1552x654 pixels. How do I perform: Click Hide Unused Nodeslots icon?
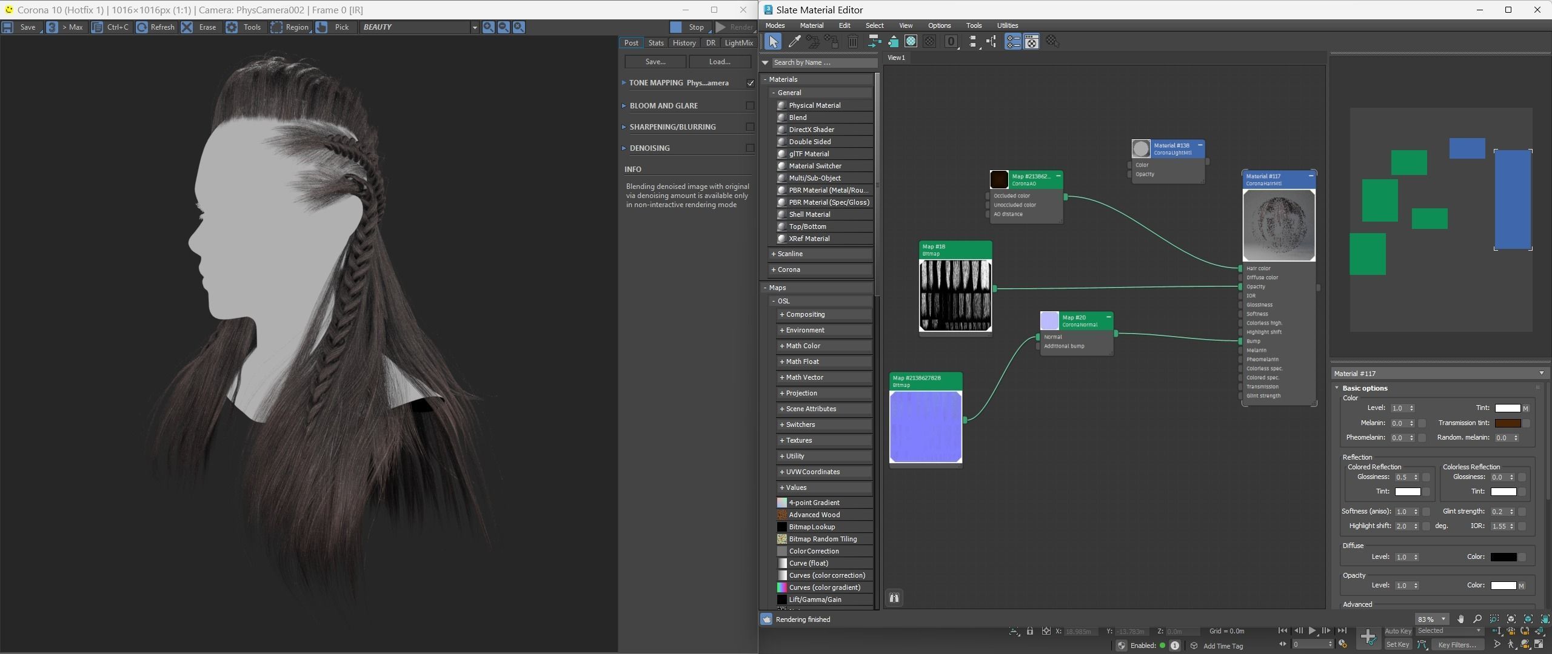click(893, 41)
